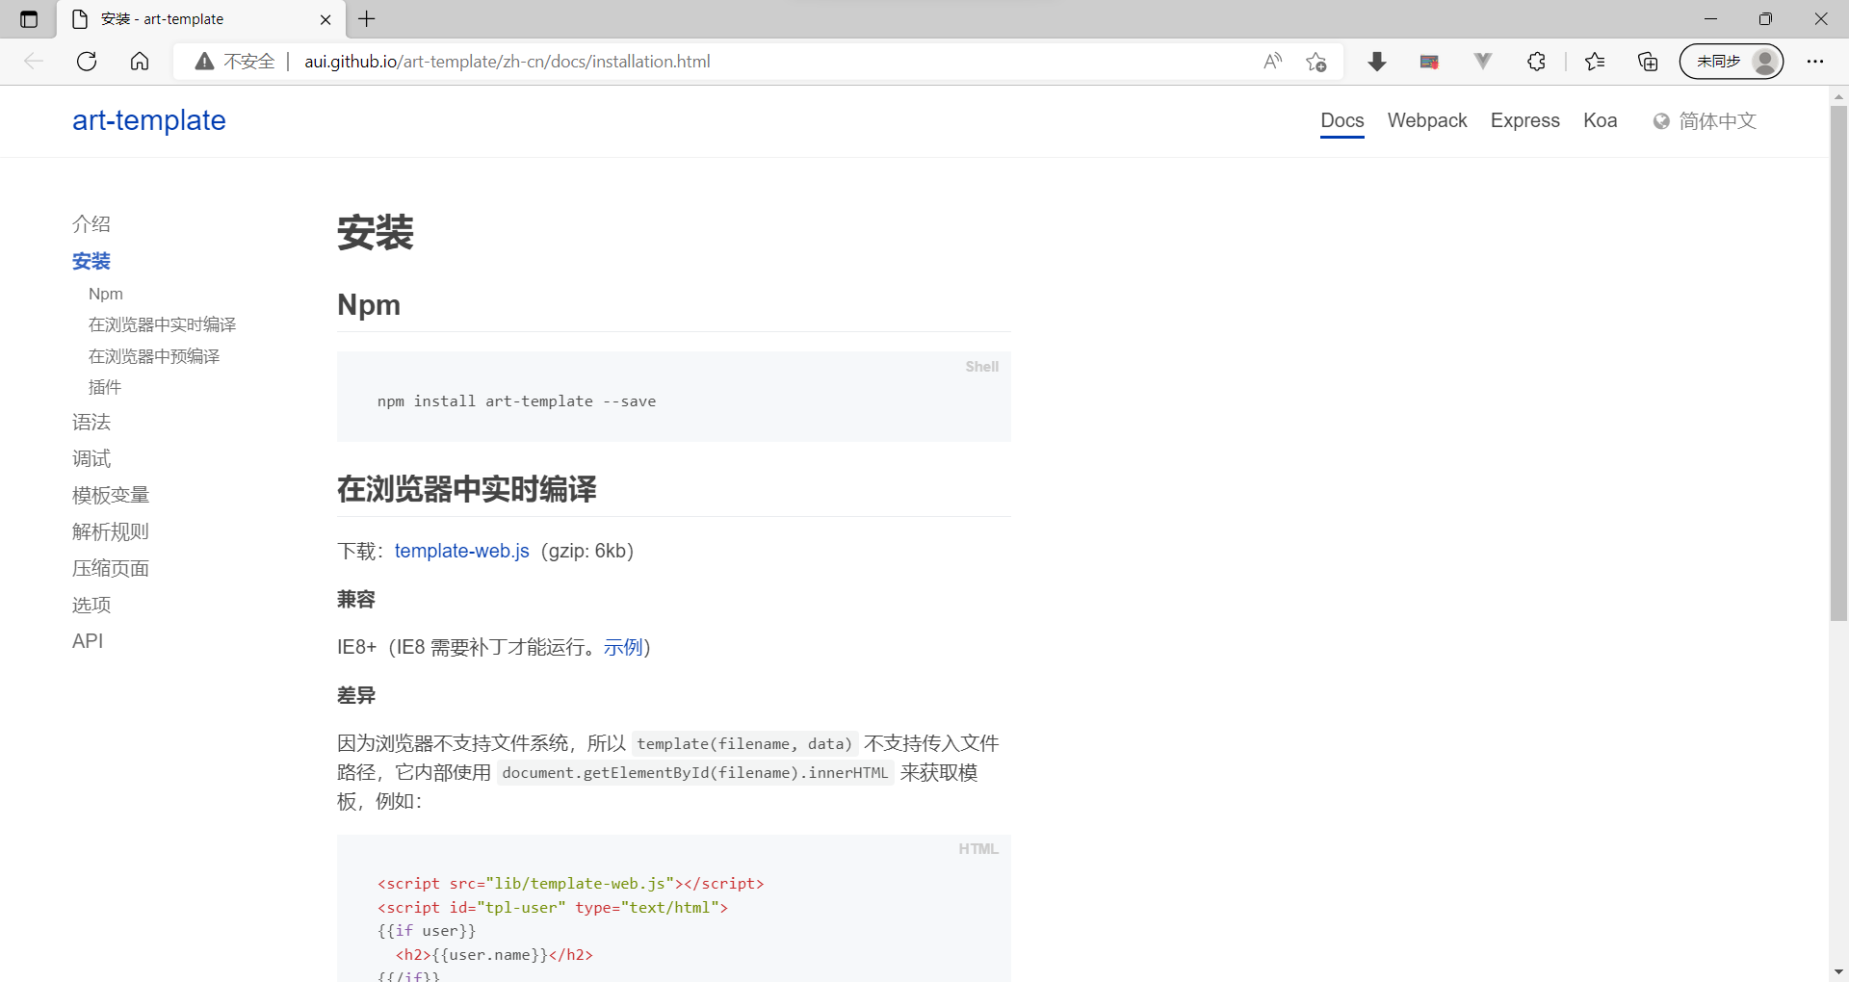Open the Extensions puzzle-piece icon

1536,61
